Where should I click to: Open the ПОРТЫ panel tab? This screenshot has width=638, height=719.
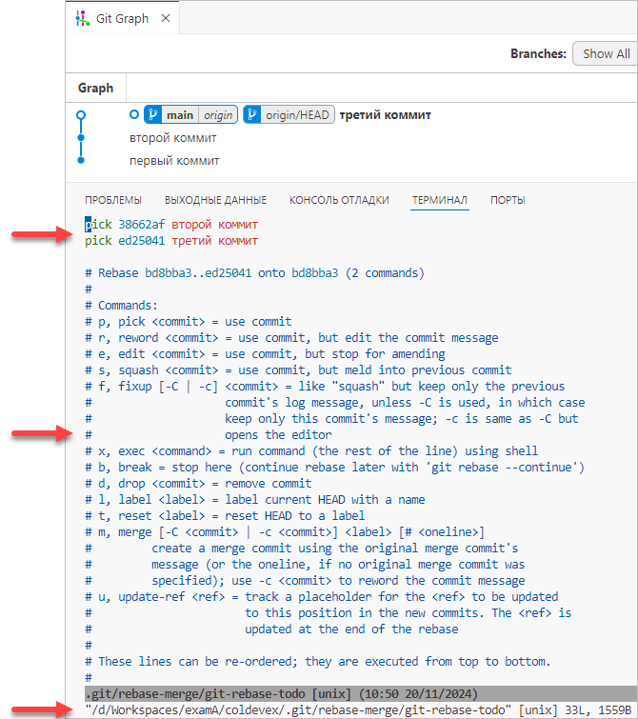[x=508, y=200]
